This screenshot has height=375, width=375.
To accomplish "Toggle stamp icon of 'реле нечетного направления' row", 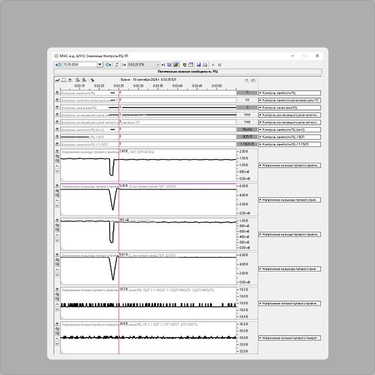I will (57, 115).
